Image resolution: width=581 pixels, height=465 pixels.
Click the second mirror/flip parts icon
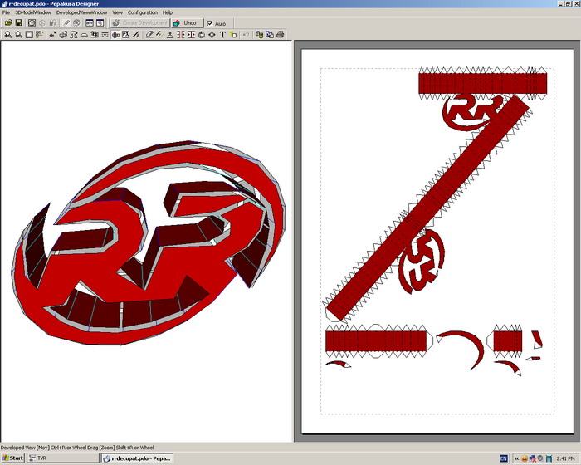[x=191, y=35]
